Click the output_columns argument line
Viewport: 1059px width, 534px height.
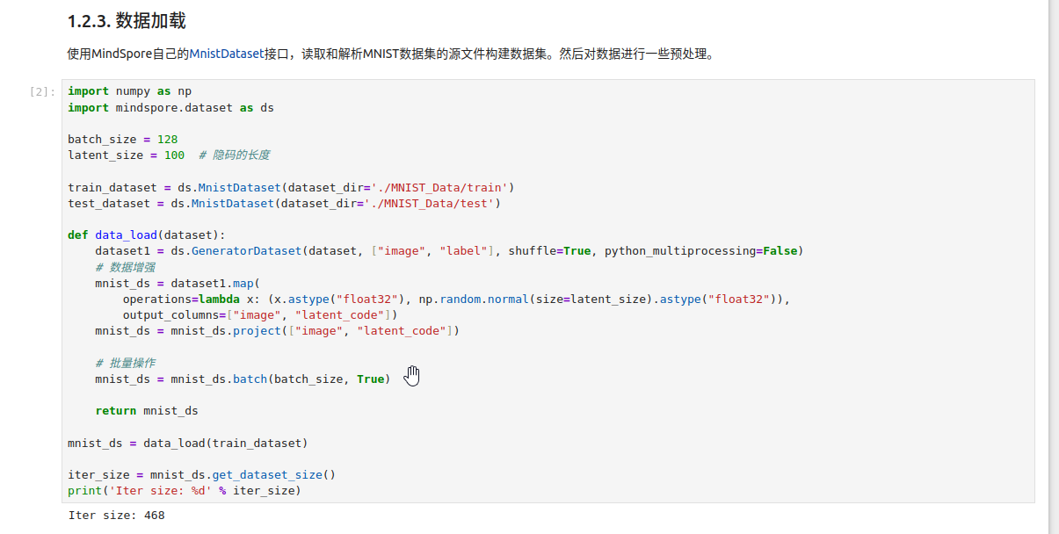(x=260, y=314)
